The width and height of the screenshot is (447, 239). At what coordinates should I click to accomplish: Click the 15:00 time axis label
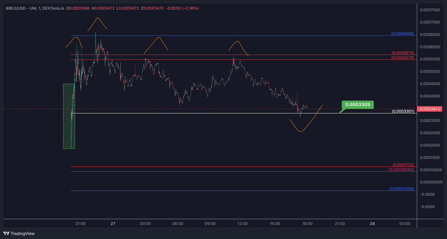click(275, 223)
